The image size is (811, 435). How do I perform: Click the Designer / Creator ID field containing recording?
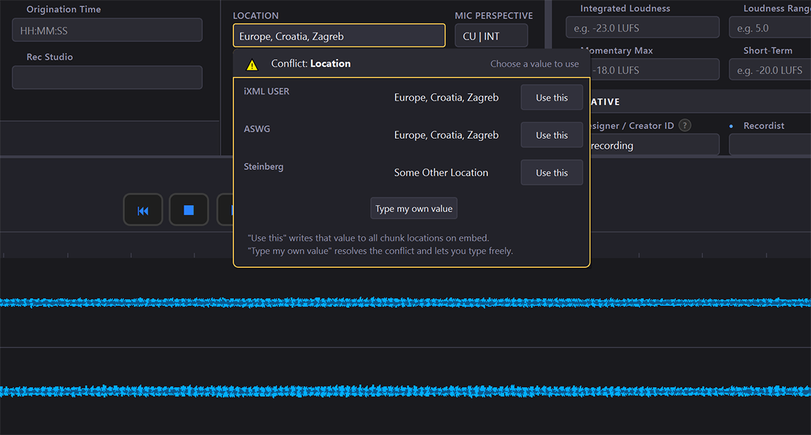(x=655, y=145)
